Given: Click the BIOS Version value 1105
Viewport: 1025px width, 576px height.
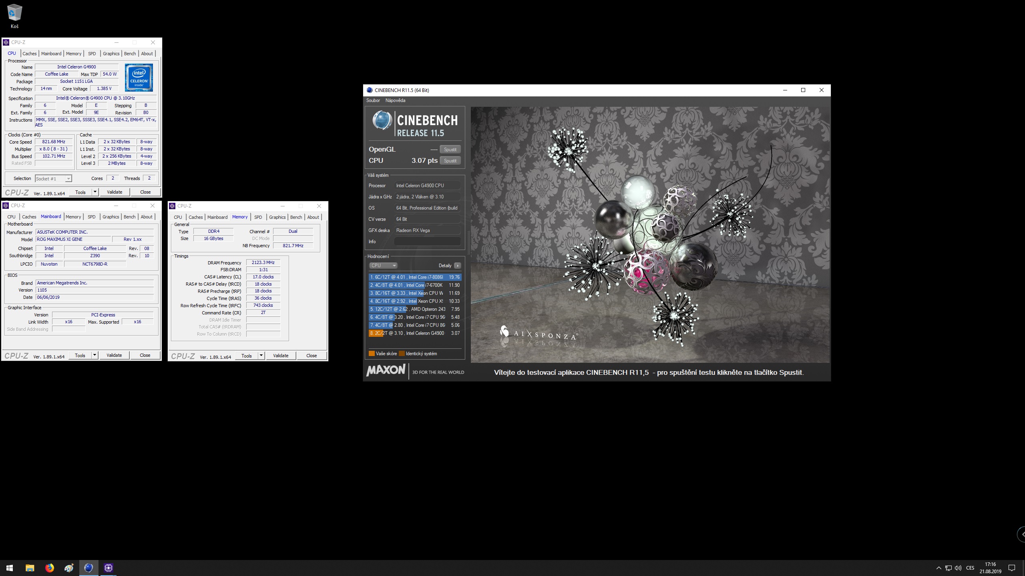Looking at the screenshot, I should (94, 290).
